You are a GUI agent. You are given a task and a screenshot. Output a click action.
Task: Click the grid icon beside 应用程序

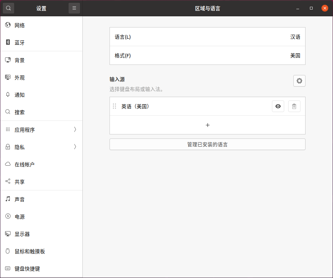click(x=8, y=129)
